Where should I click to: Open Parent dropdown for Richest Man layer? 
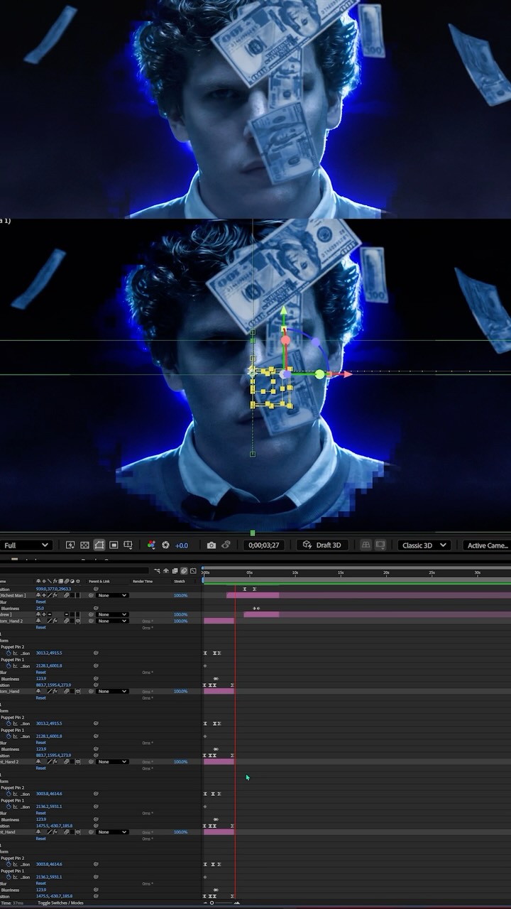[x=113, y=595]
